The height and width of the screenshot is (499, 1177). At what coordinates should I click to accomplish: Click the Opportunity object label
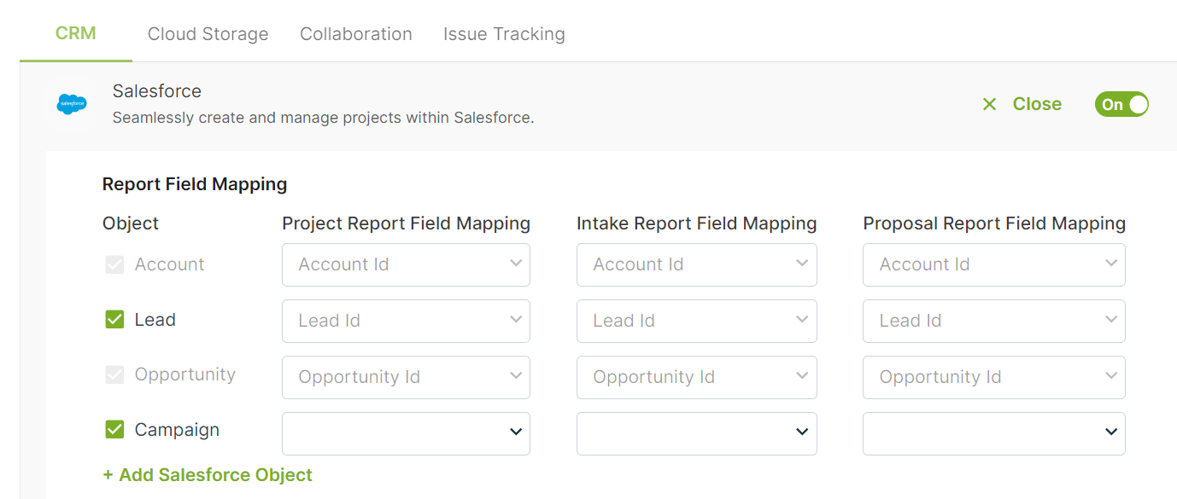coord(185,374)
